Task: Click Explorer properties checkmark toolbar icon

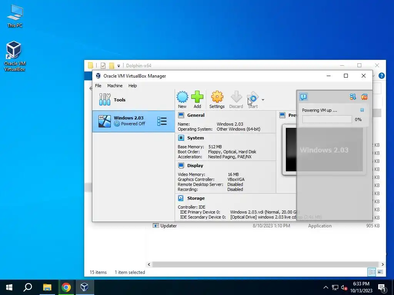Action: [x=103, y=65]
